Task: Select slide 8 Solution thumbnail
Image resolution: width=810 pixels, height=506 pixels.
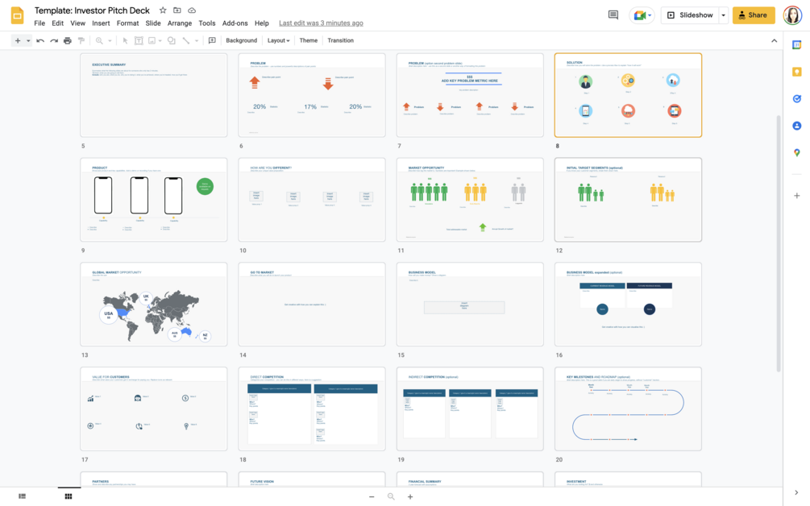Action: (628, 95)
